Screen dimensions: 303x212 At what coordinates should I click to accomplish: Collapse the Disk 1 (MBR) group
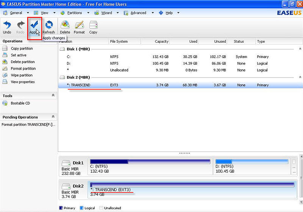tap(300, 49)
